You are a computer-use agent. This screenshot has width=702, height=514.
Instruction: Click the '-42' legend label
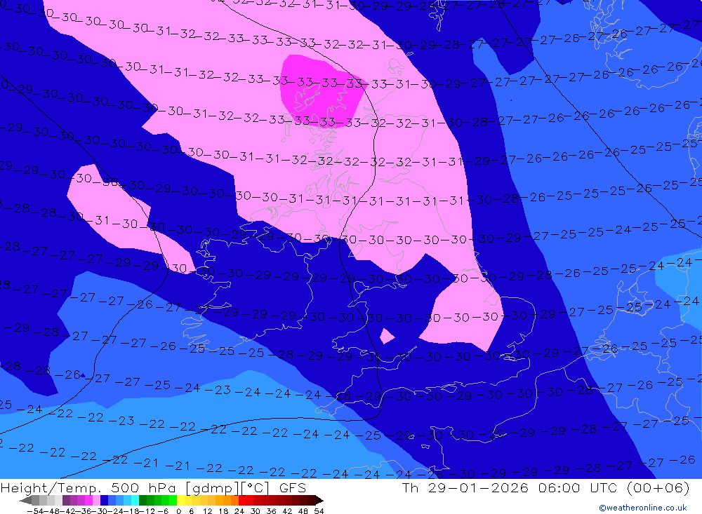coord(67,511)
